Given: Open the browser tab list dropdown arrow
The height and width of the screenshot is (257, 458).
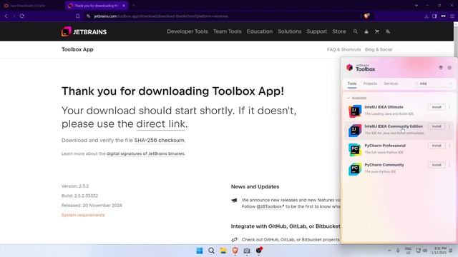Looking at the screenshot, I should (416, 5).
